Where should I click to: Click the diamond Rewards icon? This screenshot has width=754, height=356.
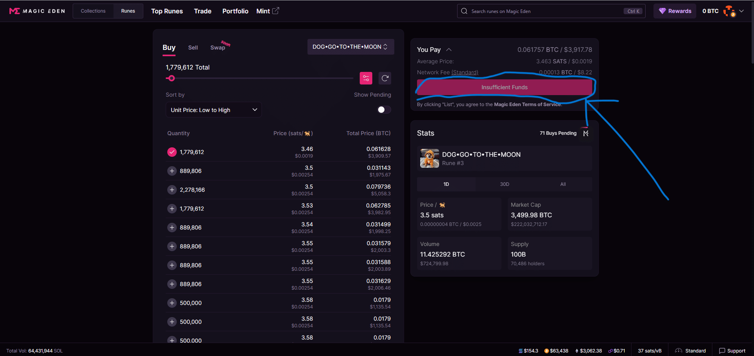click(662, 11)
